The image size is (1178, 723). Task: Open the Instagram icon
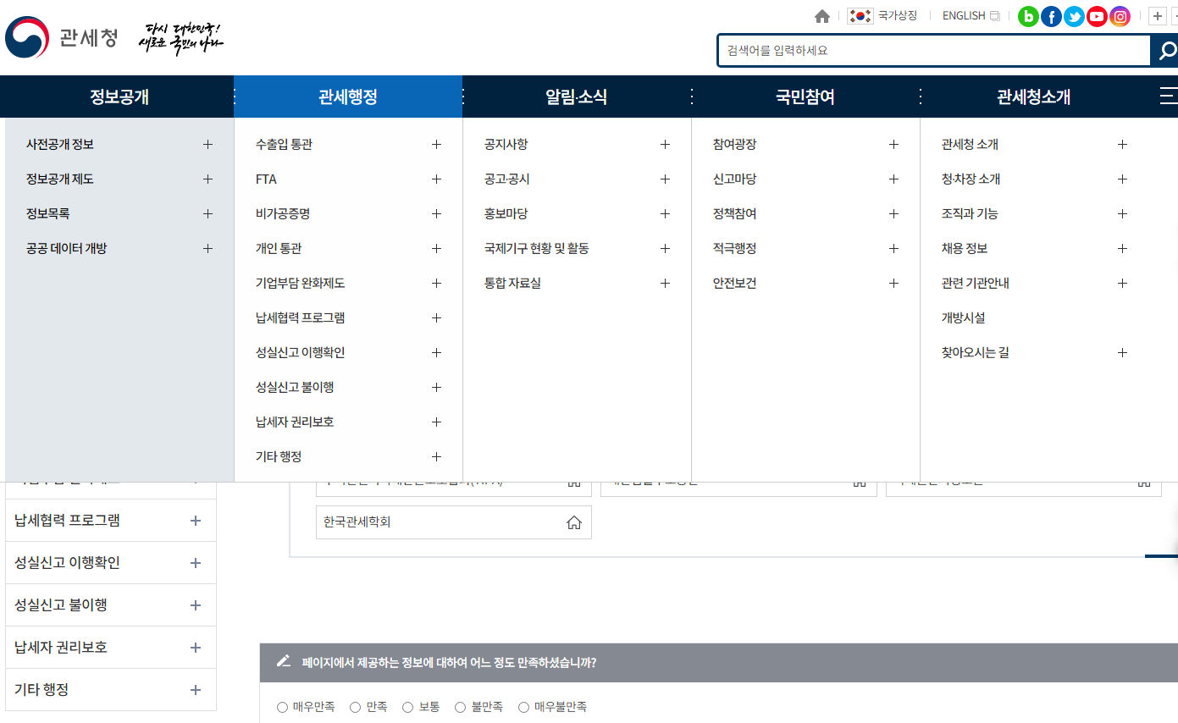point(1120,16)
